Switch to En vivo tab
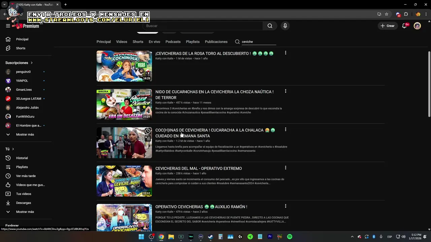431x242 pixels. point(154,42)
